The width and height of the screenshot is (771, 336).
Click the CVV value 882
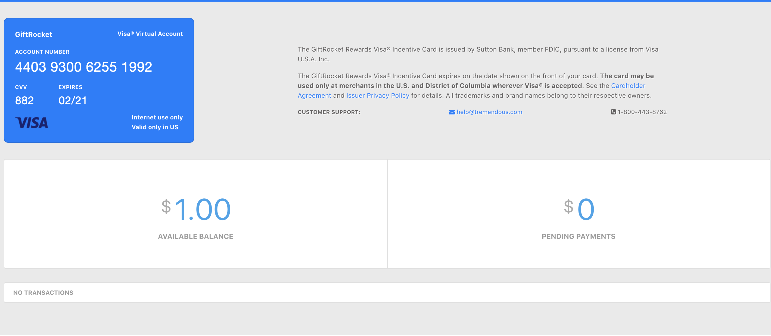coord(24,101)
